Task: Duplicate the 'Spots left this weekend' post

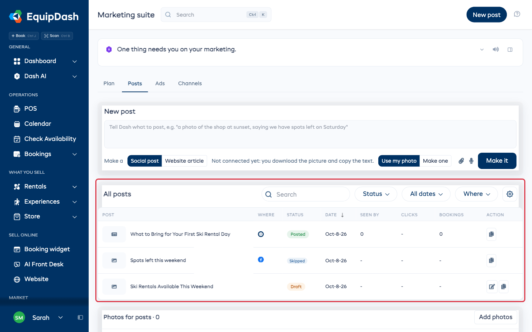Action: coord(491,260)
